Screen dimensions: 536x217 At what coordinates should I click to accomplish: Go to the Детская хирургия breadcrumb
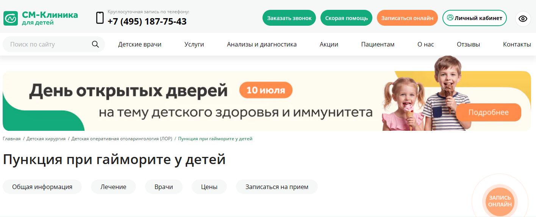(x=46, y=139)
